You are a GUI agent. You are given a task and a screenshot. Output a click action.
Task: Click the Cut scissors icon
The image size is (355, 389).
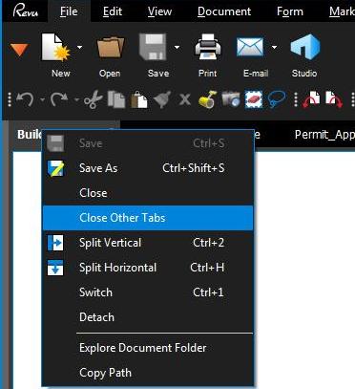pyautogui.click(x=94, y=99)
